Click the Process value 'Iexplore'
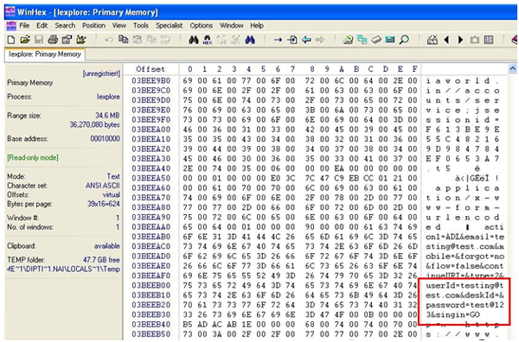The image size is (519, 342). point(109,97)
